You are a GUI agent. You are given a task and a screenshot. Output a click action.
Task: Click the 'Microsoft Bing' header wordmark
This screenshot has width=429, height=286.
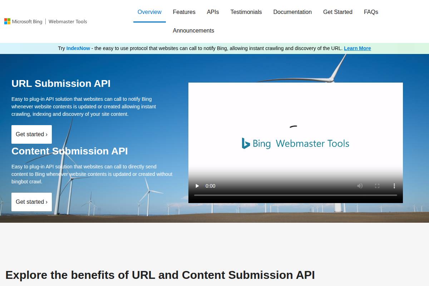coord(27,21)
